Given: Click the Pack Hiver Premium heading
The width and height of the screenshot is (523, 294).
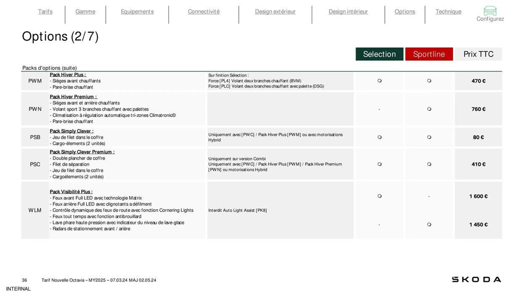Looking at the screenshot, I should coord(73,97).
